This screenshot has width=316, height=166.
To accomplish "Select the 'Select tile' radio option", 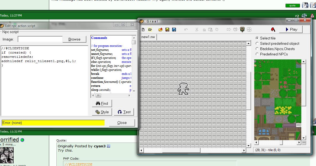I will pyautogui.click(x=257, y=38).
